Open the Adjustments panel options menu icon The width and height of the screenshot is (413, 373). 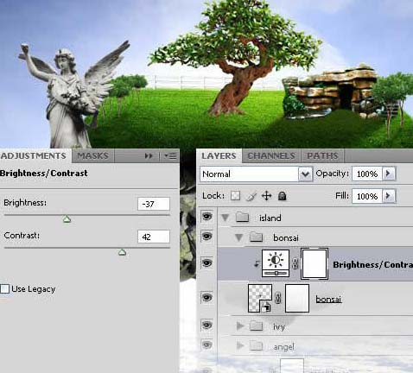pyautogui.click(x=170, y=156)
